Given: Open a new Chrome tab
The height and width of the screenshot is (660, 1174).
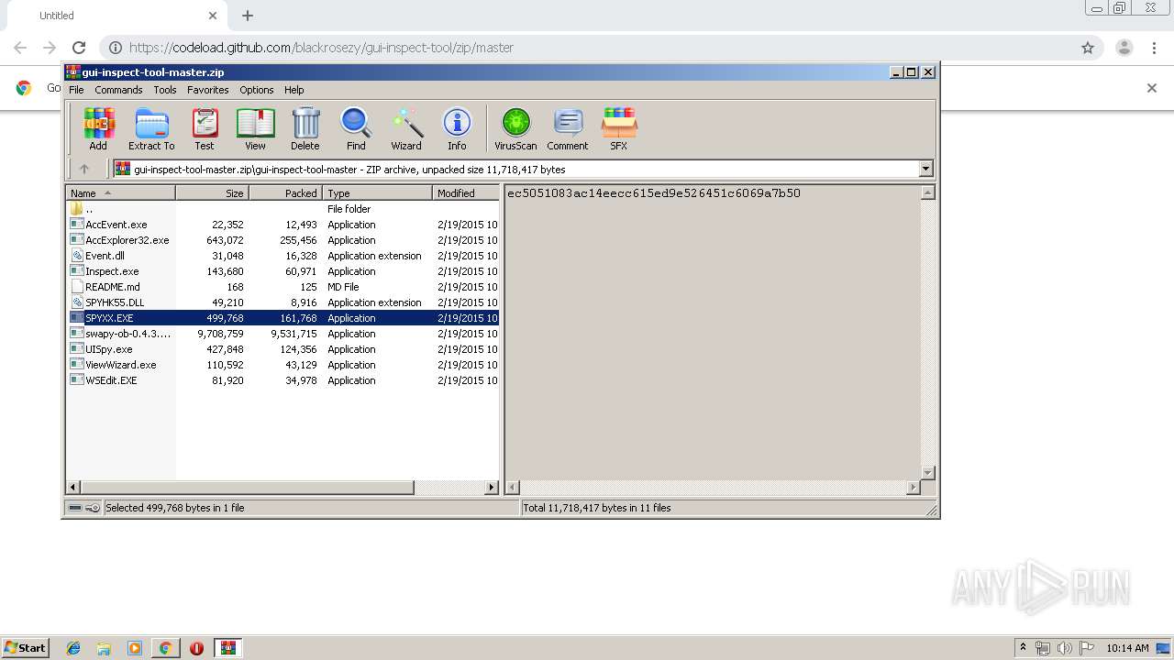Looking at the screenshot, I should (x=248, y=16).
